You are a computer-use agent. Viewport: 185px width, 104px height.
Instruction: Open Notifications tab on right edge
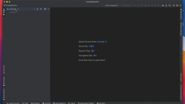pyautogui.click(x=181, y=14)
